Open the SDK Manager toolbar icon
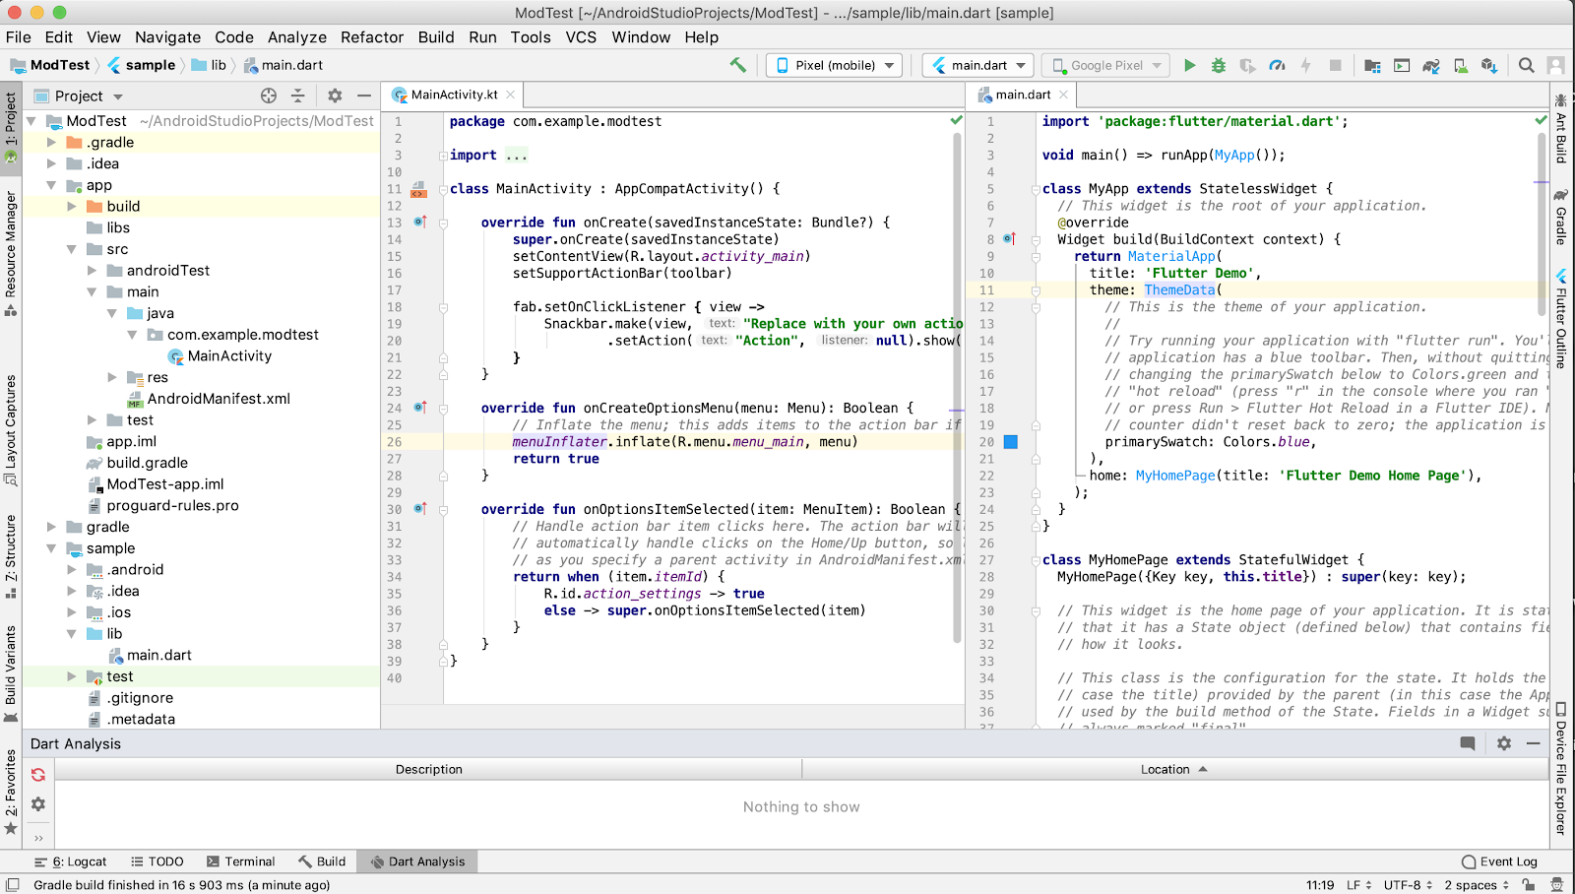This screenshot has height=894, width=1575. pyautogui.click(x=1489, y=66)
